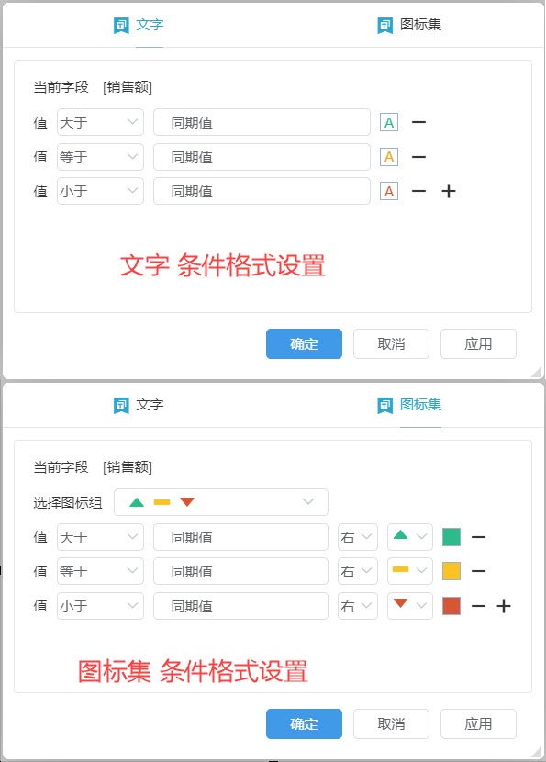Open the 选择图标组 icon group dropdown
The width and height of the screenshot is (546, 762).
point(221,502)
